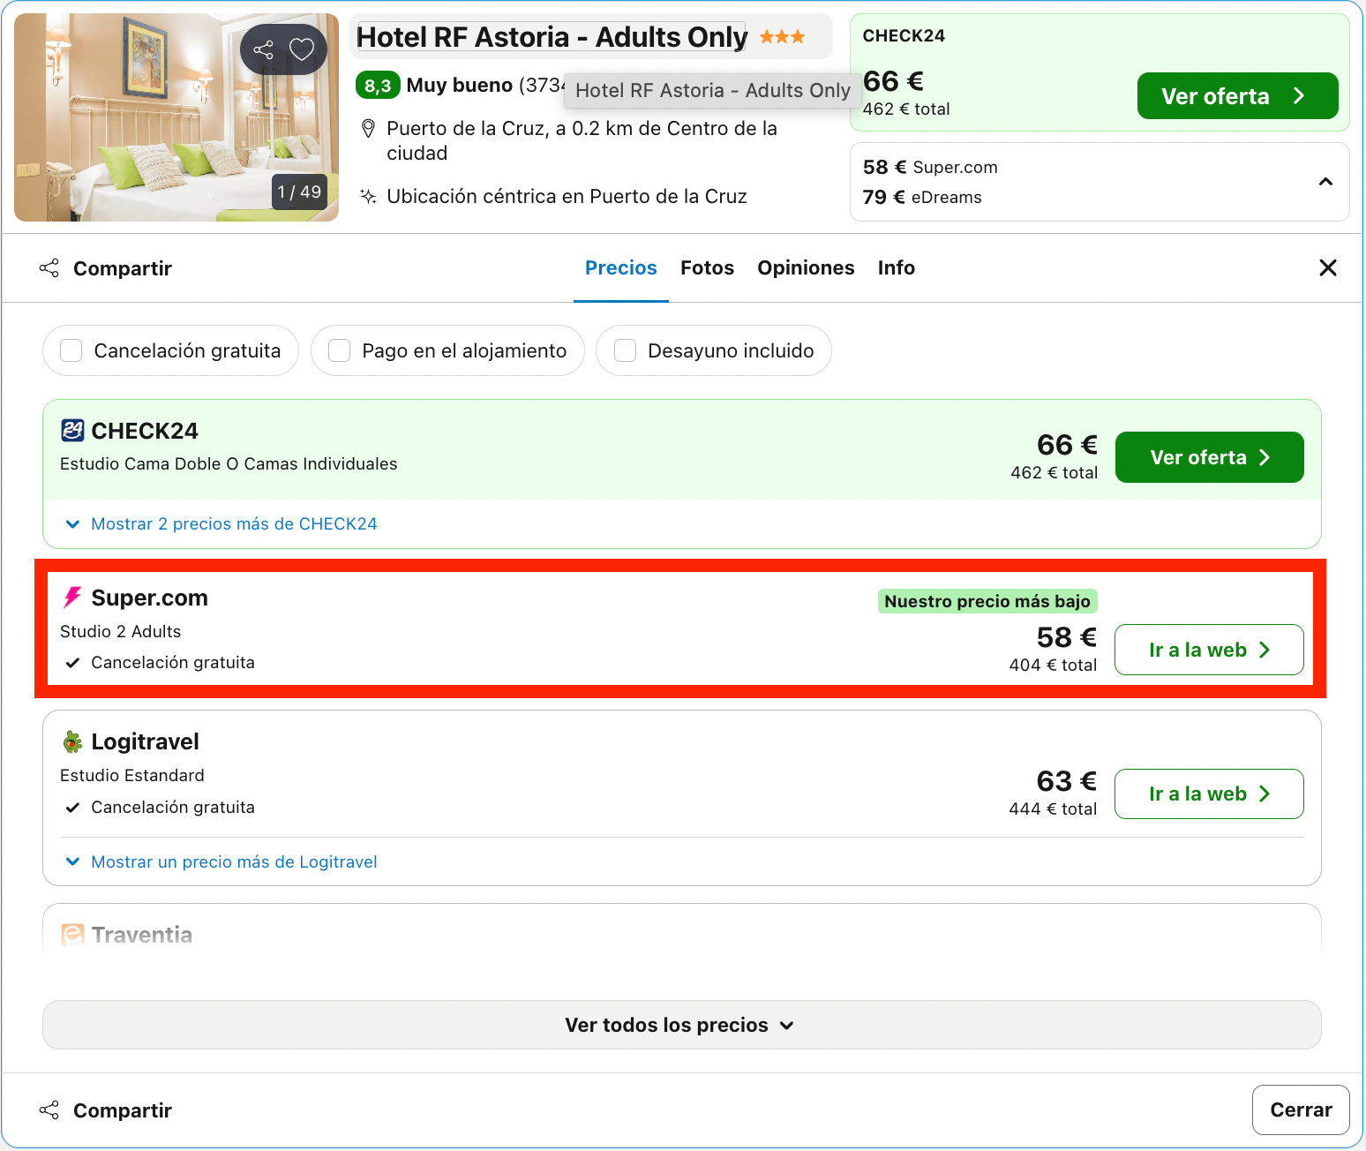
Task: Click the Muy bueno rating label
Action: (x=460, y=86)
